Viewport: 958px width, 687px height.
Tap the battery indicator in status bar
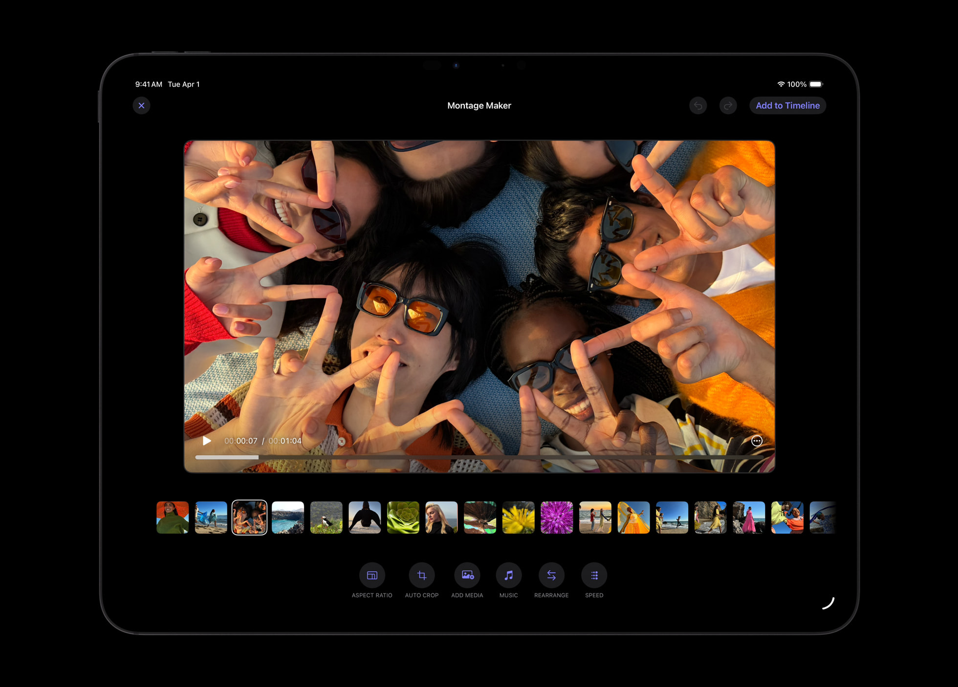[x=816, y=84]
